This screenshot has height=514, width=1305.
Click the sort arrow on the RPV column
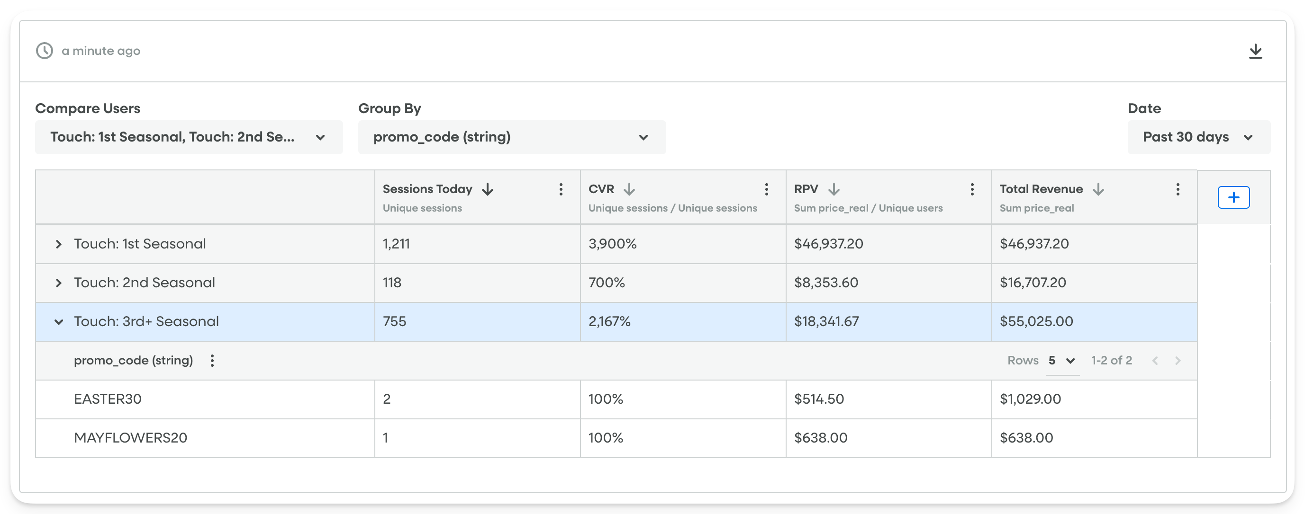click(x=834, y=189)
